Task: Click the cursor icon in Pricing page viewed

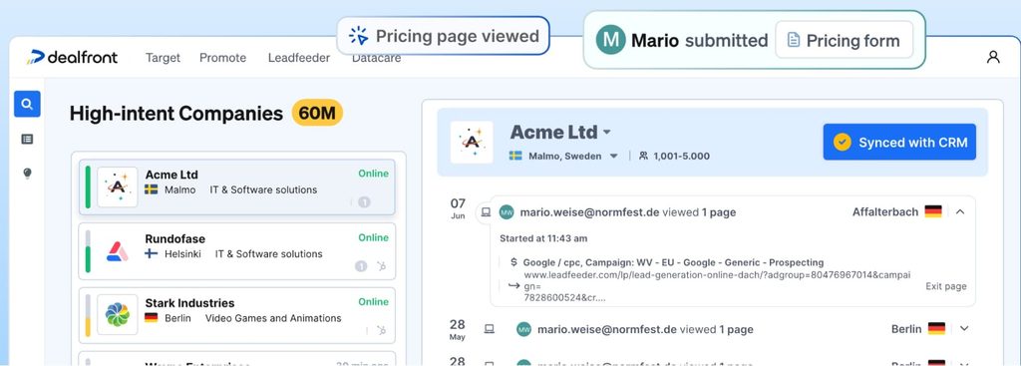Action: point(358,36)
